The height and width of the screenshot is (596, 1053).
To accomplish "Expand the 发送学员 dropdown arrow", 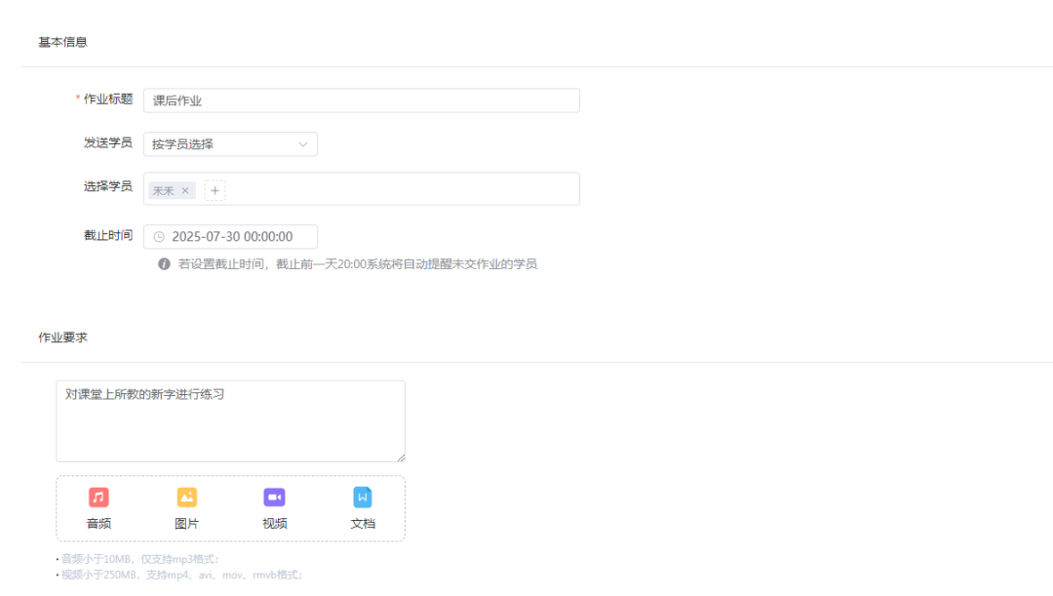I will pyautogui.click(x=303, y=144).
